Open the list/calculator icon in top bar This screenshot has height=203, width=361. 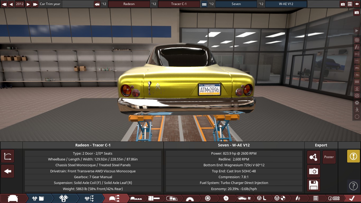350,4
